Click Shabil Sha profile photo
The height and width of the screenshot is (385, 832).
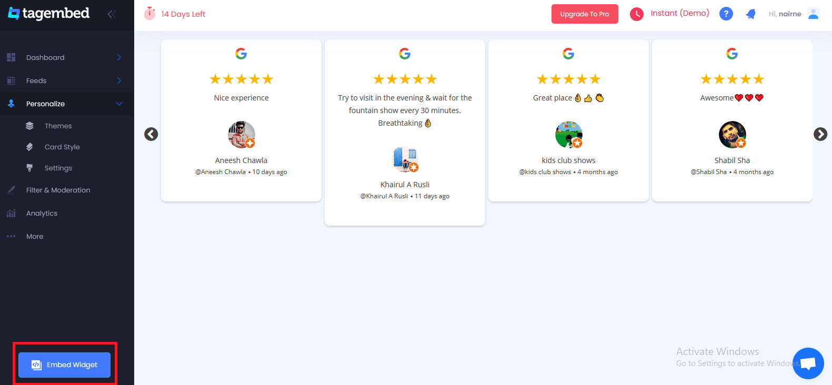pos(733,135)
